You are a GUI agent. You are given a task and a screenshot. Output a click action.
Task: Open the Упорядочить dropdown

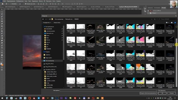pyautogui.click(x=47, y=23)
